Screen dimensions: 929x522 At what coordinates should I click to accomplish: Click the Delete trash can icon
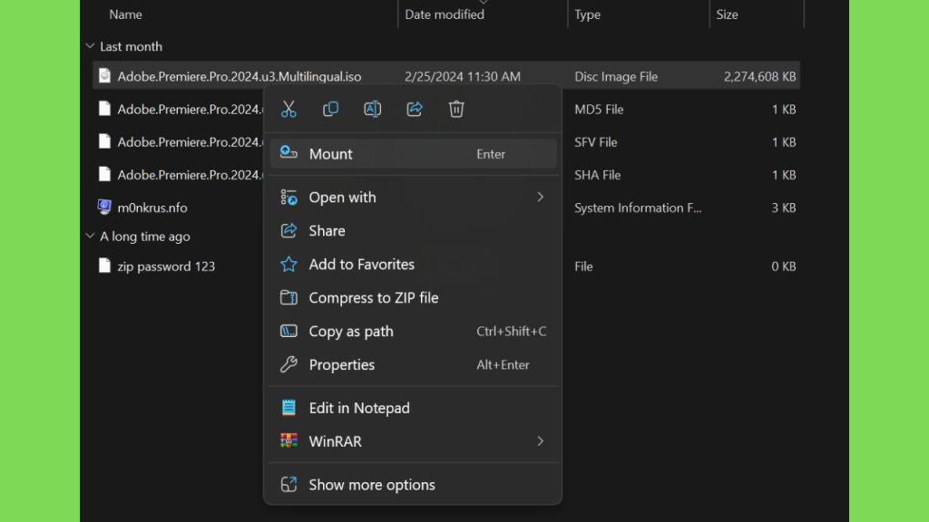coord(456,109)
